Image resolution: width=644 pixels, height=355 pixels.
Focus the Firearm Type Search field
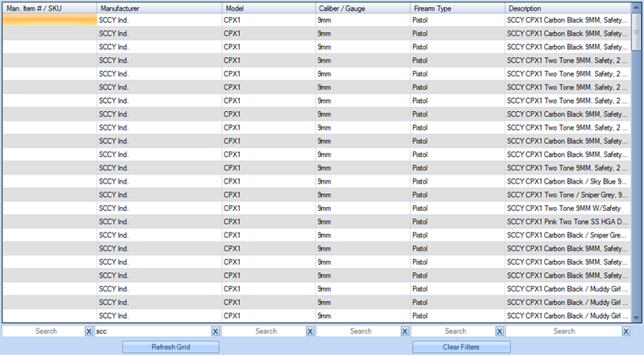point(453,331)
